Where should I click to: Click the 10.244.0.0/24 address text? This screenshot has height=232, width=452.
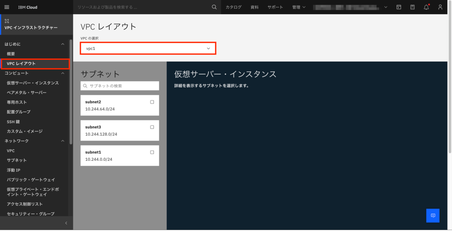pyautogui.click(x=99, y=159)
